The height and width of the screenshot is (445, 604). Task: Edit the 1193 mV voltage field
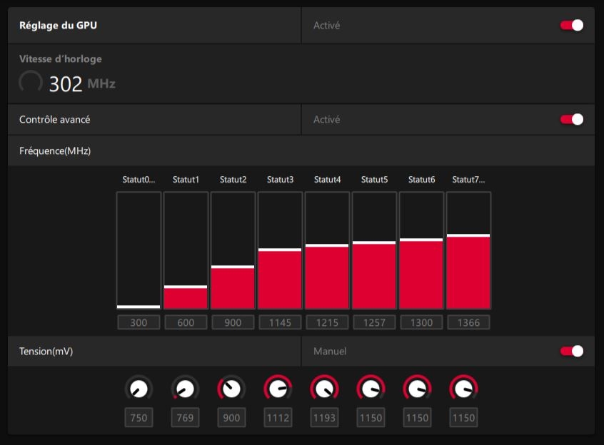pyautogui.click(x=324, y=418)
